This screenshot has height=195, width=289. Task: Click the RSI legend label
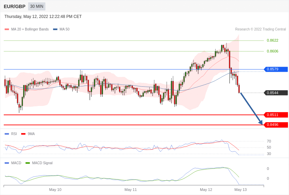point(14,134)
